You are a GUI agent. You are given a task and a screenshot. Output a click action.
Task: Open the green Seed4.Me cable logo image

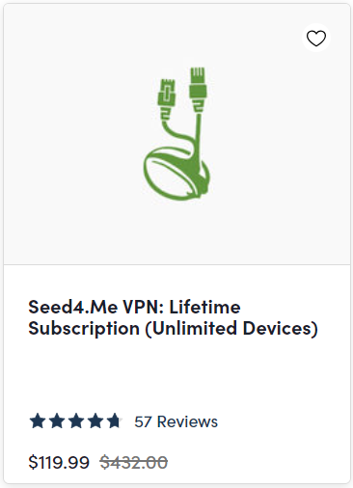176,134
